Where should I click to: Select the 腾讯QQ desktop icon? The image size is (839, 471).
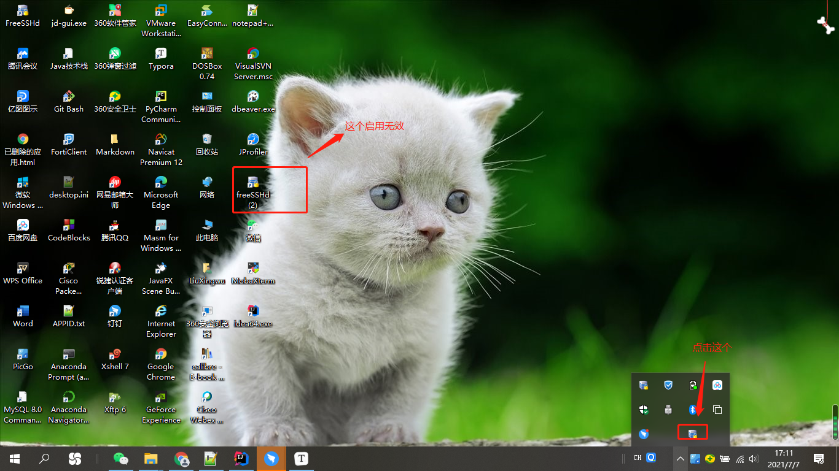point(115,231)
